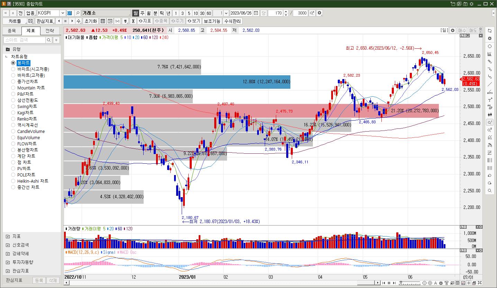Image resolution: width=497 pixels, height=288 pixels.
Task: Select the text T+ annotation tool
Action: 489,99
